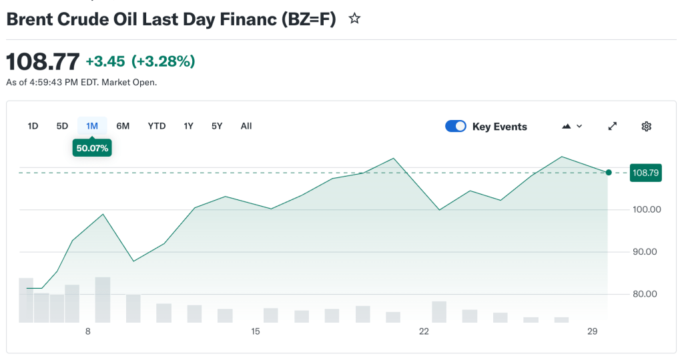View All-time price range
Screen dimensions: 682x360
[x=246, y=126]
